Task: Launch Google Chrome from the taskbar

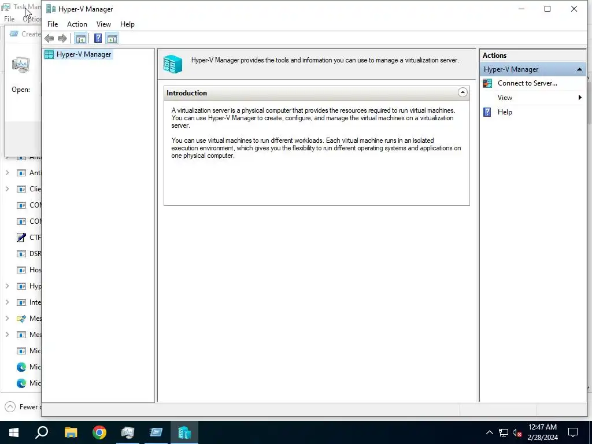Action: (x=99, y=432)
